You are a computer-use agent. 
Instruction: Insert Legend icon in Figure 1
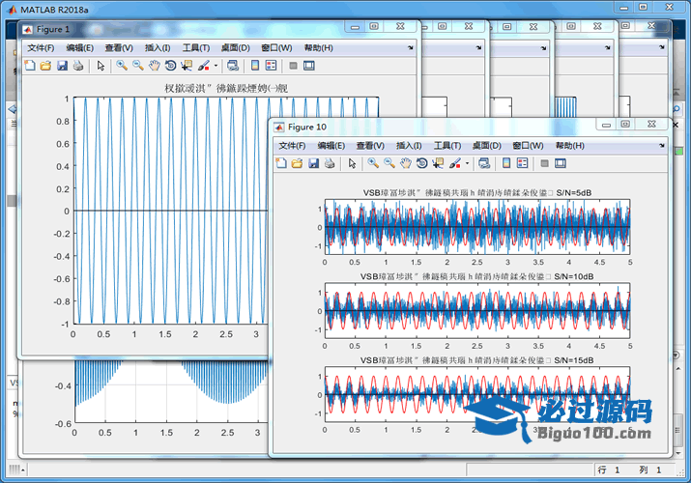coord(271,66)
